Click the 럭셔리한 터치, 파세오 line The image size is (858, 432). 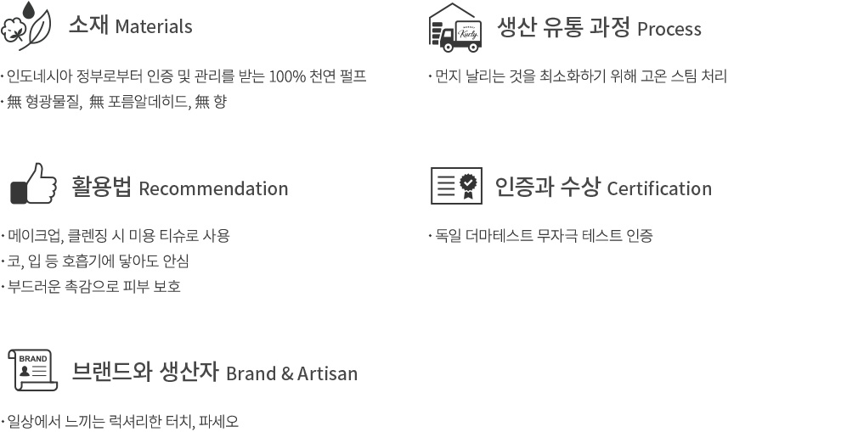pyautogui.click(x=121, y=422)
